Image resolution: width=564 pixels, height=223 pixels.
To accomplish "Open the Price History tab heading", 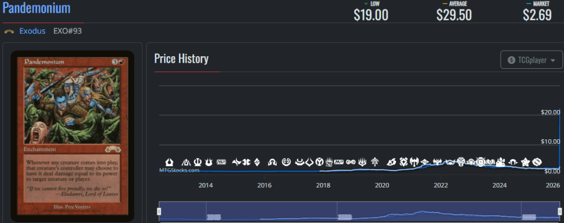I will (x=181, y=59).
